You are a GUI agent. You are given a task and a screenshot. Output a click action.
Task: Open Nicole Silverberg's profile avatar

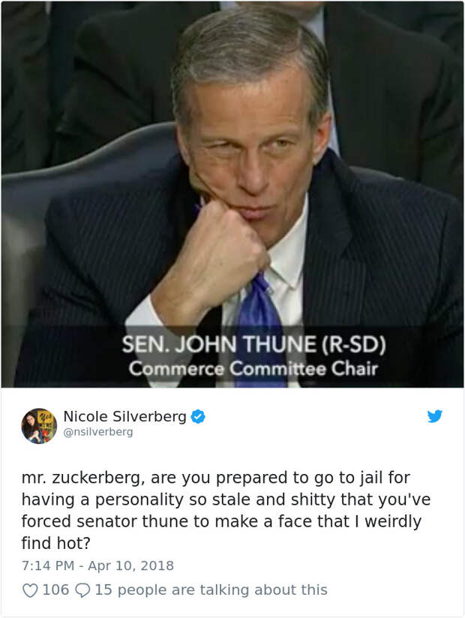click(x=39, y=426)
